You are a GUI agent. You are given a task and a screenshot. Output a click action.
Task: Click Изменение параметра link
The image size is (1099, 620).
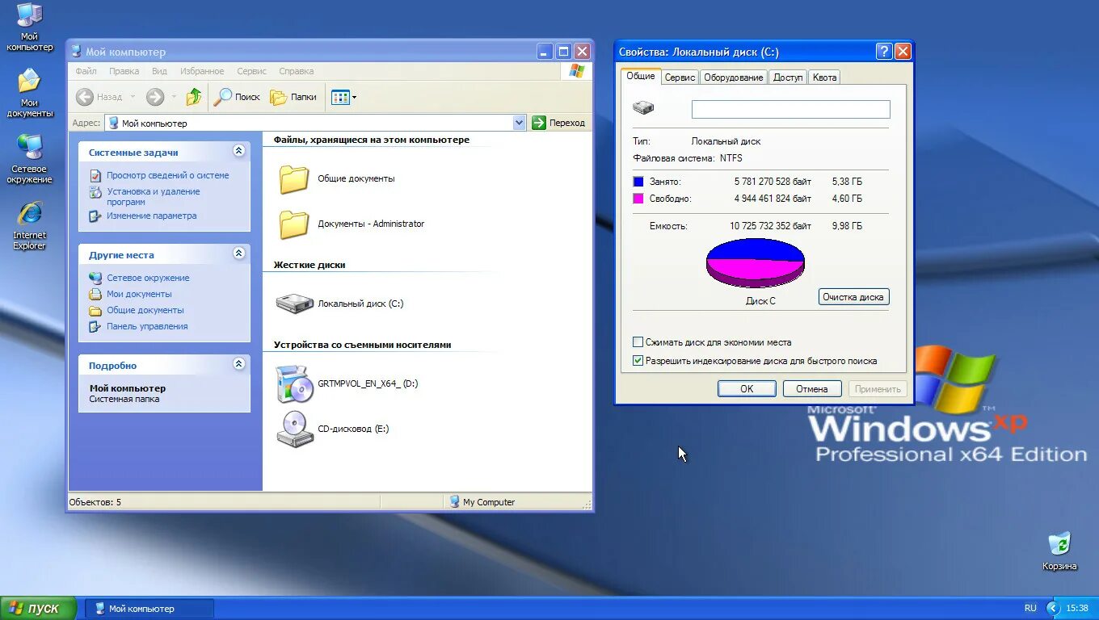pyautogui.click(x=152, y=216)
